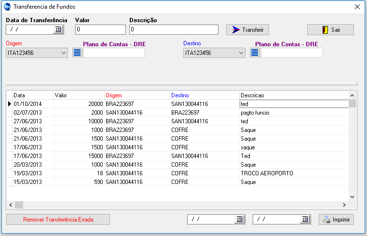Click the Sair exit door button

[330, 29]
